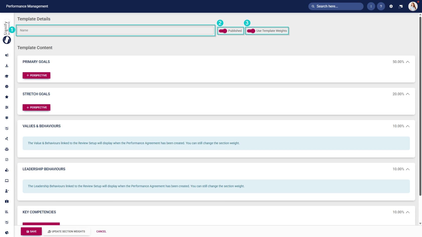Click the VALUES & BEHAVIOURS heading

point(41,126)
